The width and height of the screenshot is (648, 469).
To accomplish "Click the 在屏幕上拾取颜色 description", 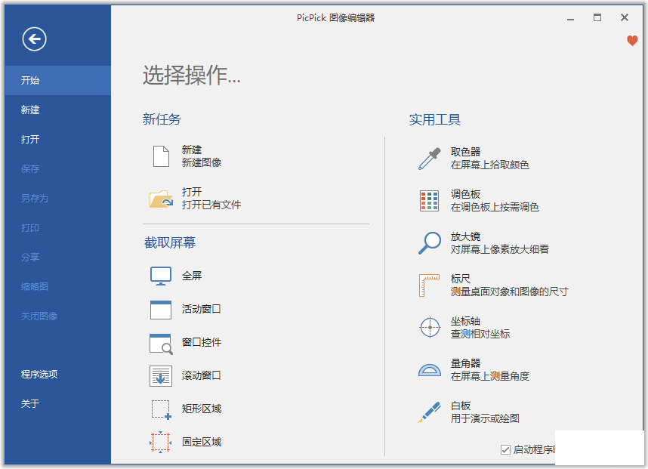I will pyautogui.click(x=490, y=165).
